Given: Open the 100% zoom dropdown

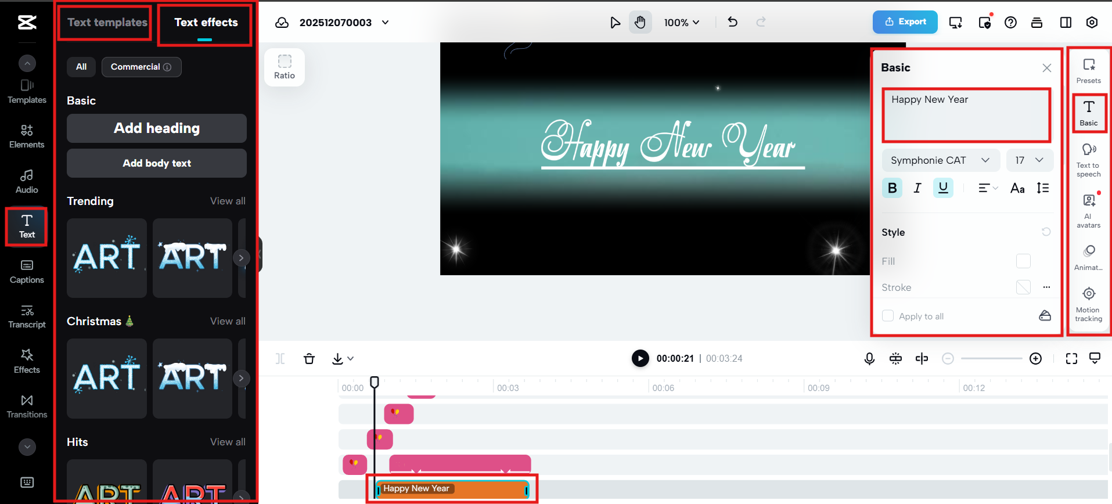Looking at the screenshot, I should [x=682, y=23].
